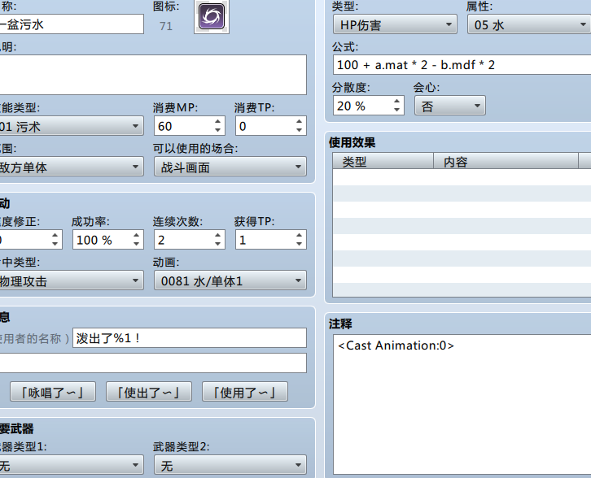Click the 分散度 field showing 20 %
591x478 pixels.
[362, 106]
